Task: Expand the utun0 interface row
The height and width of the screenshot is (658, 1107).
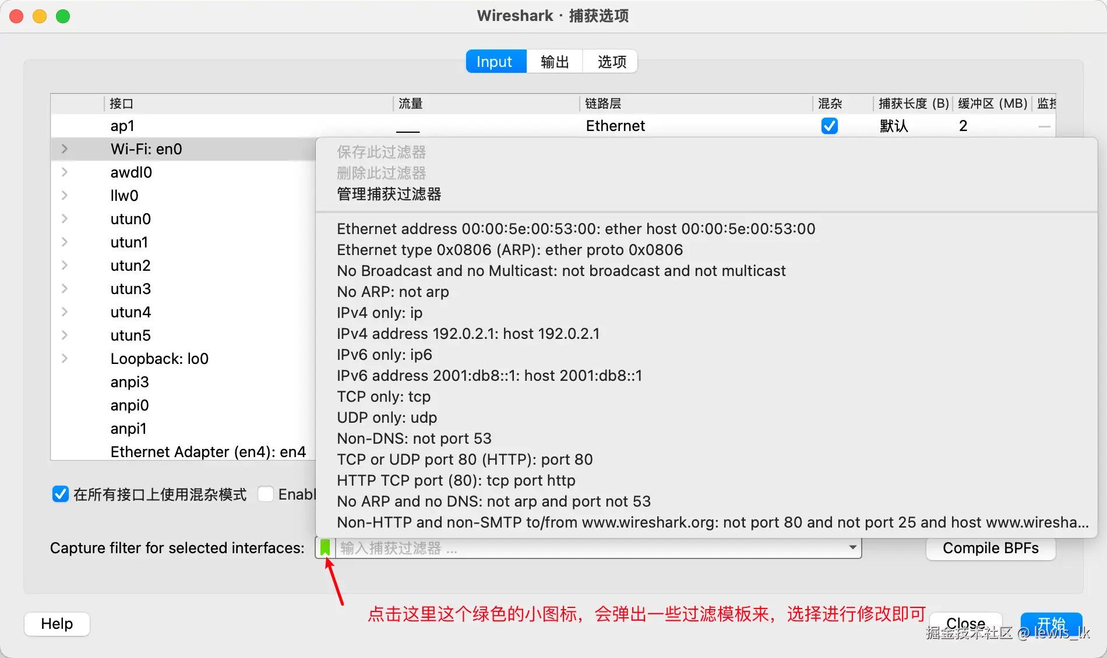Action: (65, 219)
